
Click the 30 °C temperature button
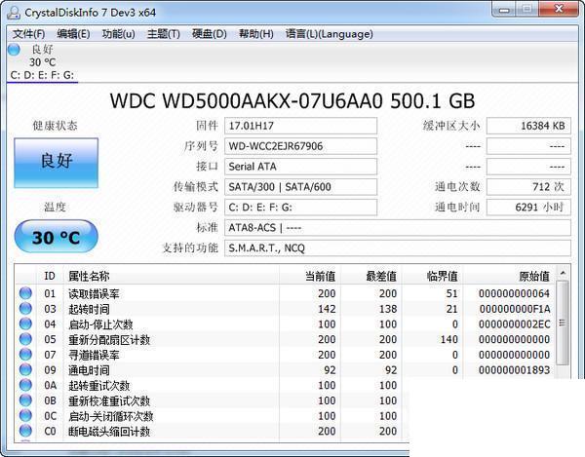click(x=57, y=237)
